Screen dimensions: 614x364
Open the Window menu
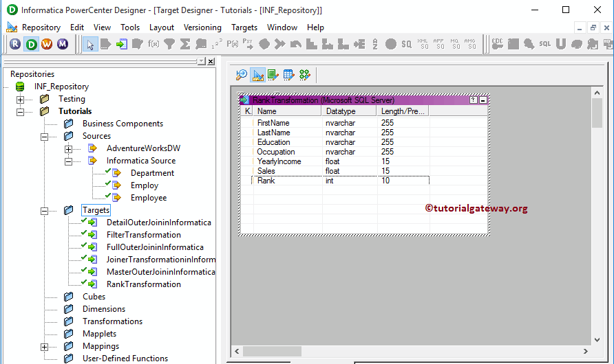[x=282, y=27]
